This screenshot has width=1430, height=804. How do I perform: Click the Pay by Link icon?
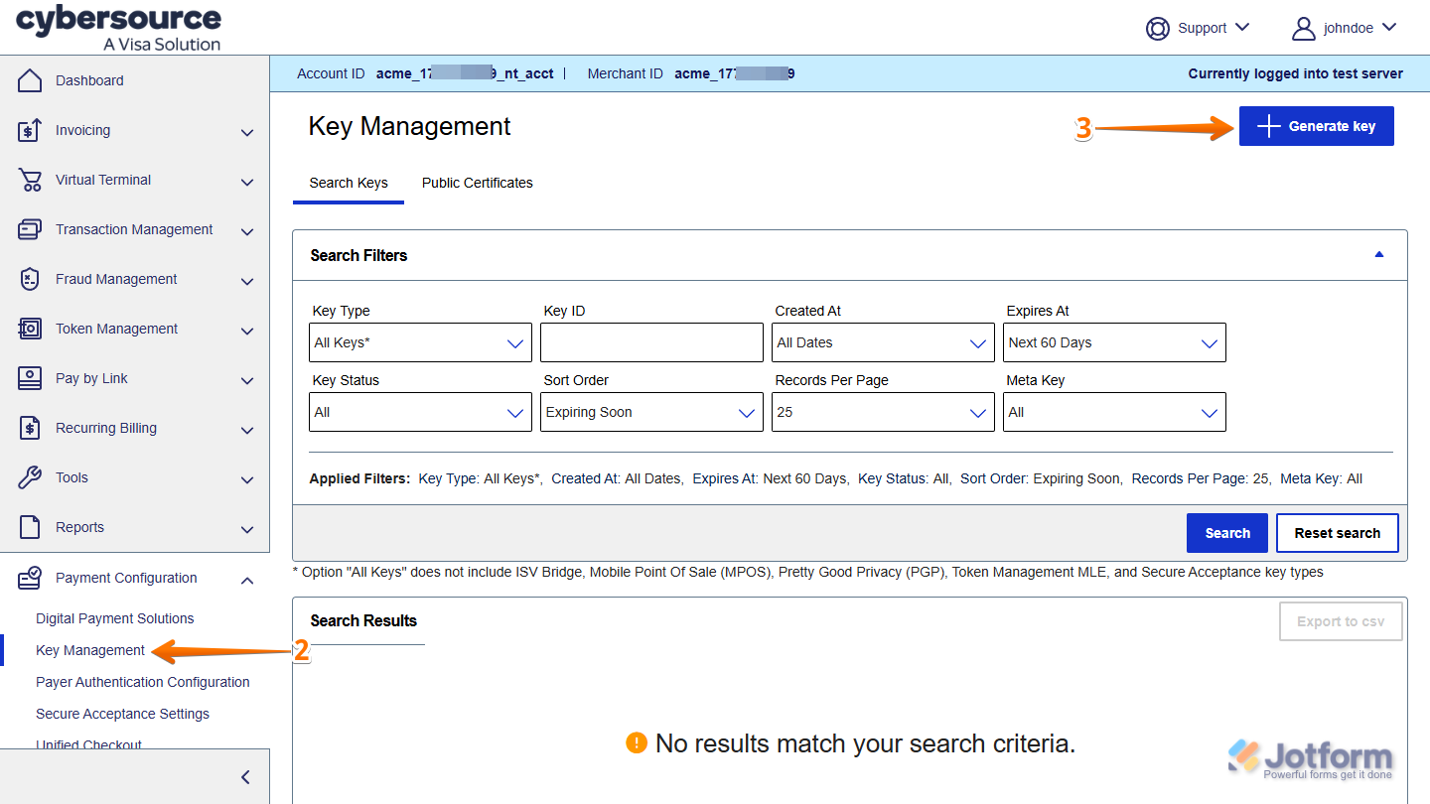[x=30, y=378]
